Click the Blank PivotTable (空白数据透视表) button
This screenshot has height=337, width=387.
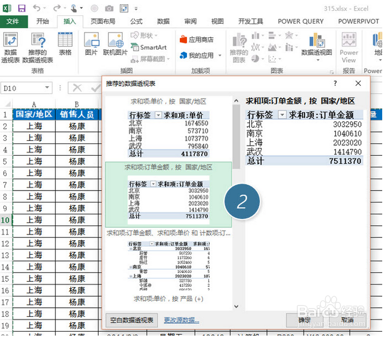(131, 320)
